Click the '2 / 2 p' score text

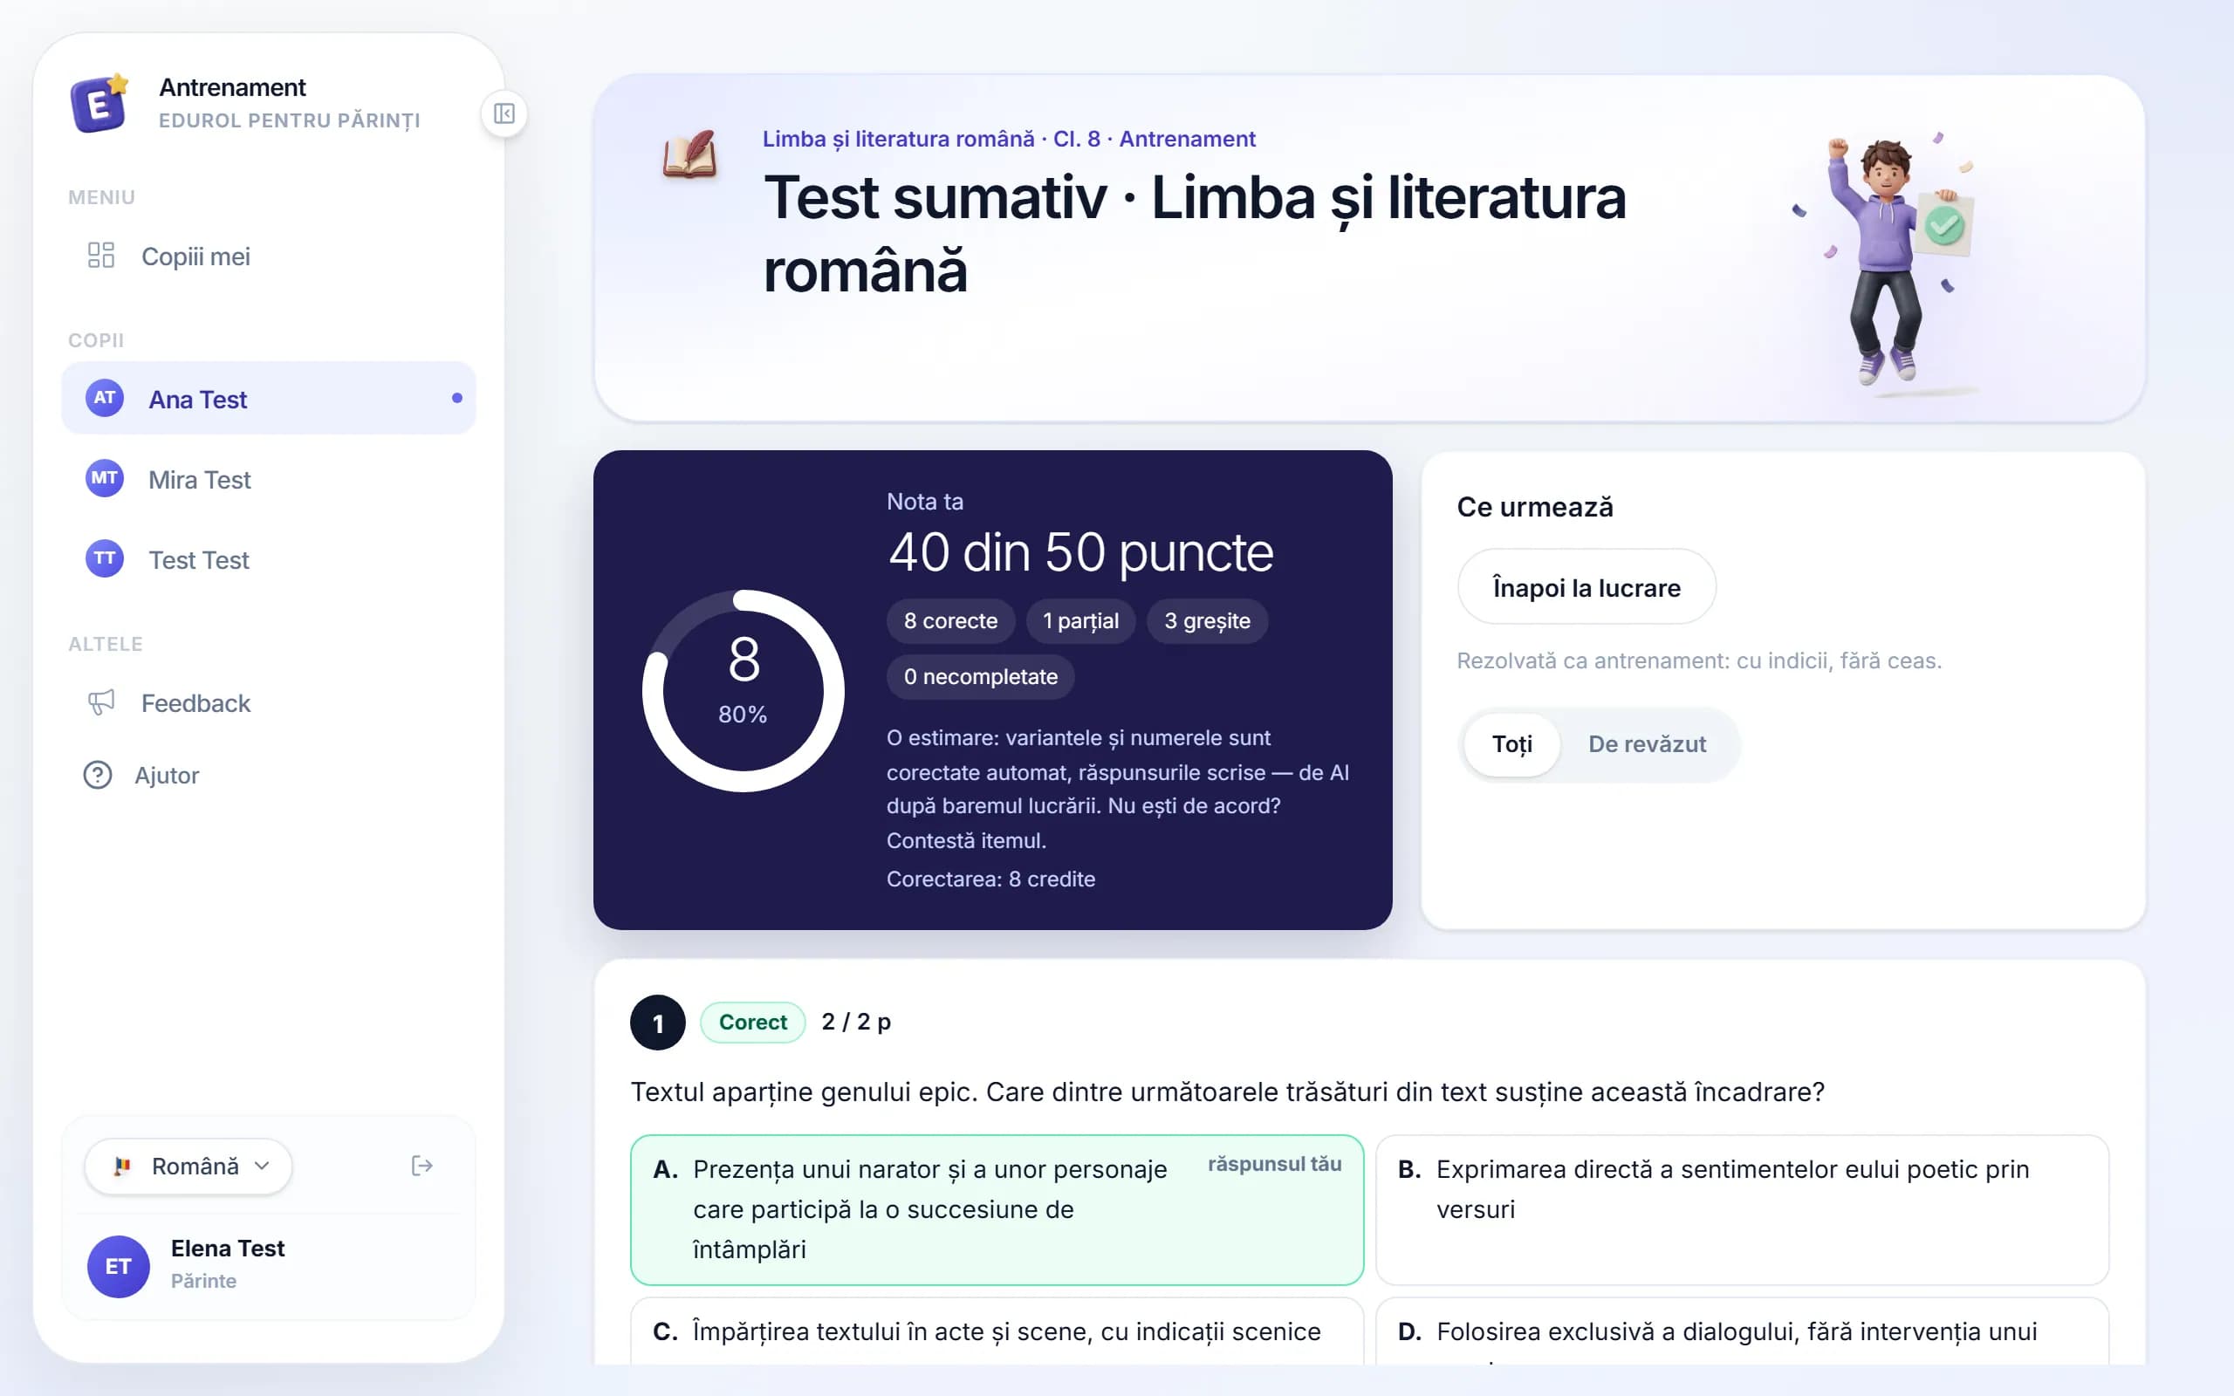coord(856,1022)
